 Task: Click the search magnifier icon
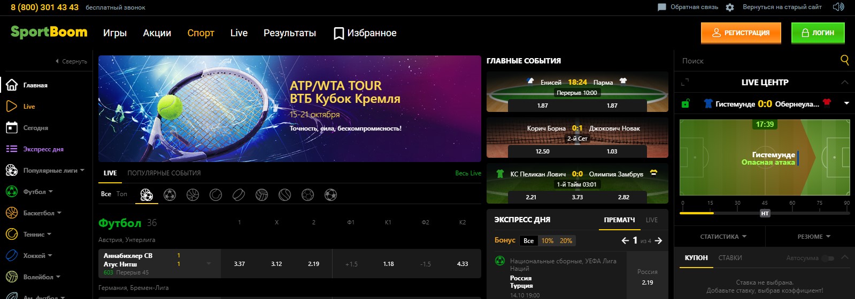click(845, 60)
